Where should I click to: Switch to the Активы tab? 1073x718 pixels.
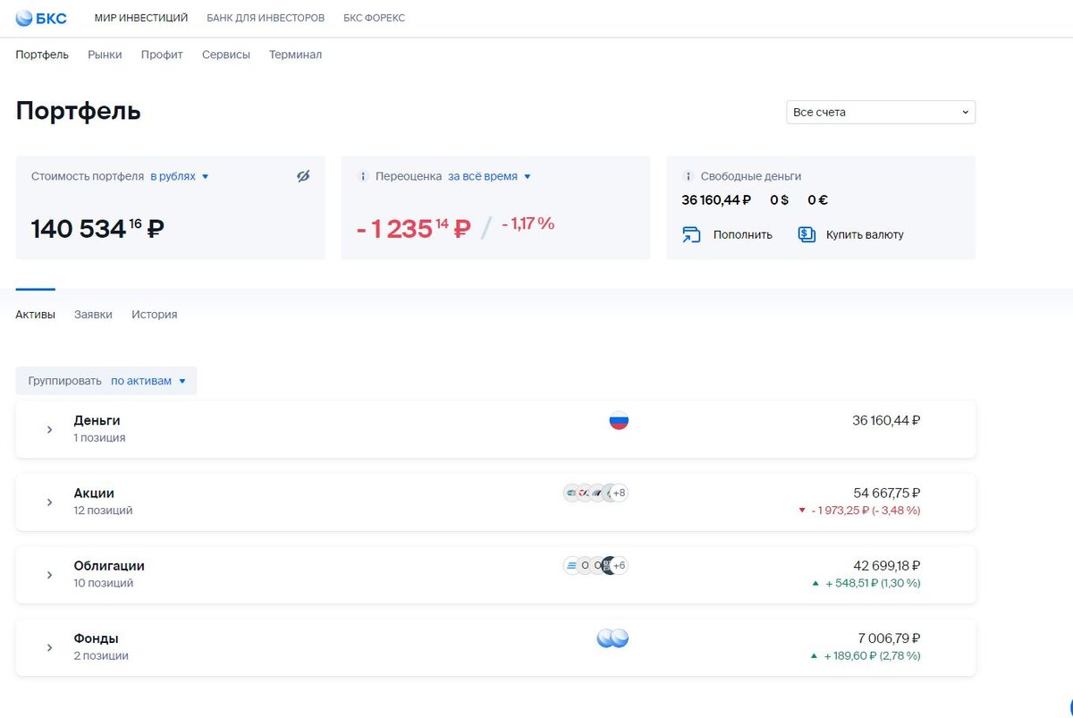36,315
